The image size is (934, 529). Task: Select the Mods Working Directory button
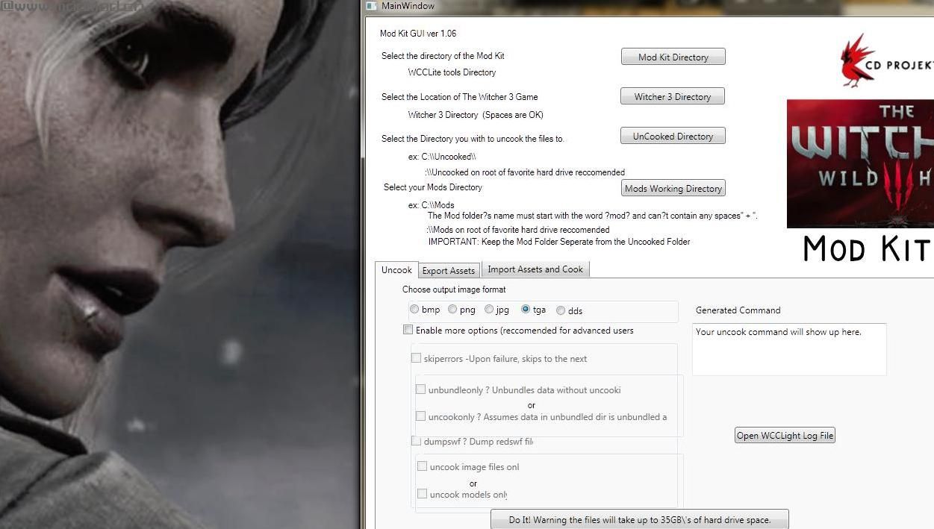click(673, 188)
